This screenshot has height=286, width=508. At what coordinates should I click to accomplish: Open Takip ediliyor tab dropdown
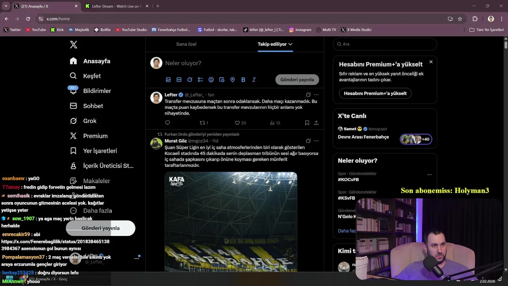tap(275, 44)
